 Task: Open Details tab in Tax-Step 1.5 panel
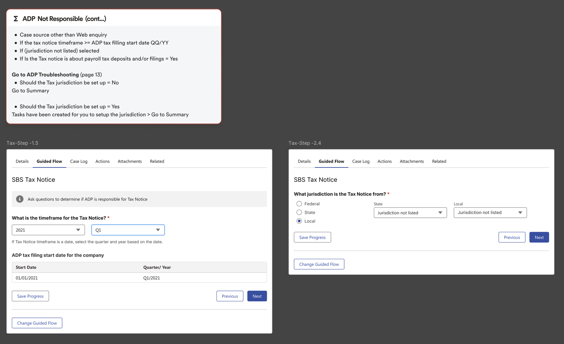pyautogui.click(x=22, y=161)
